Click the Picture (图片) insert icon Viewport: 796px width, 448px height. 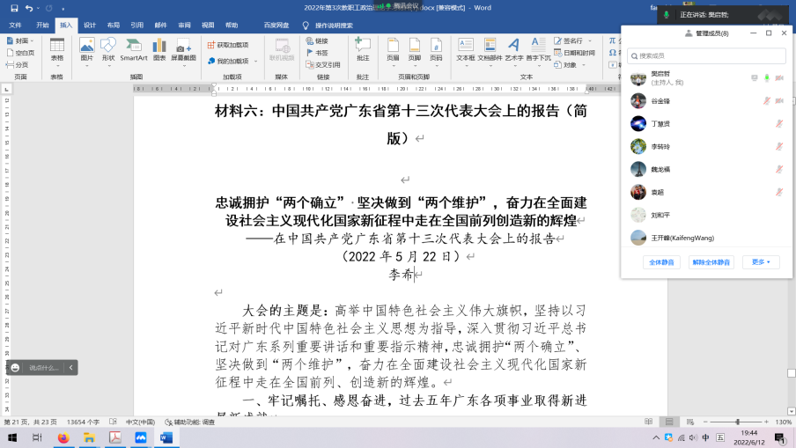click(x=87, y=51)
